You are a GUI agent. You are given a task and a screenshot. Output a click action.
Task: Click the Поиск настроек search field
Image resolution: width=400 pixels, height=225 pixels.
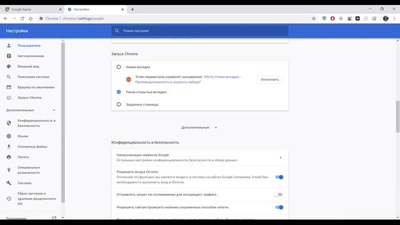pyautogui.click(x=200, y=31)
